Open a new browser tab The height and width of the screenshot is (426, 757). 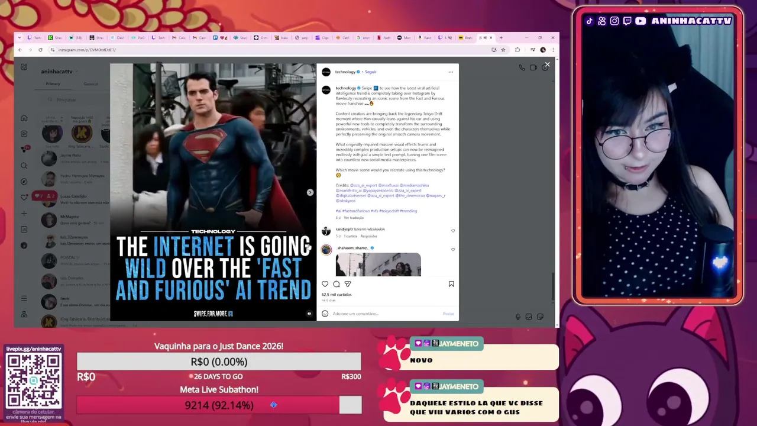click(x=501, y=38)
